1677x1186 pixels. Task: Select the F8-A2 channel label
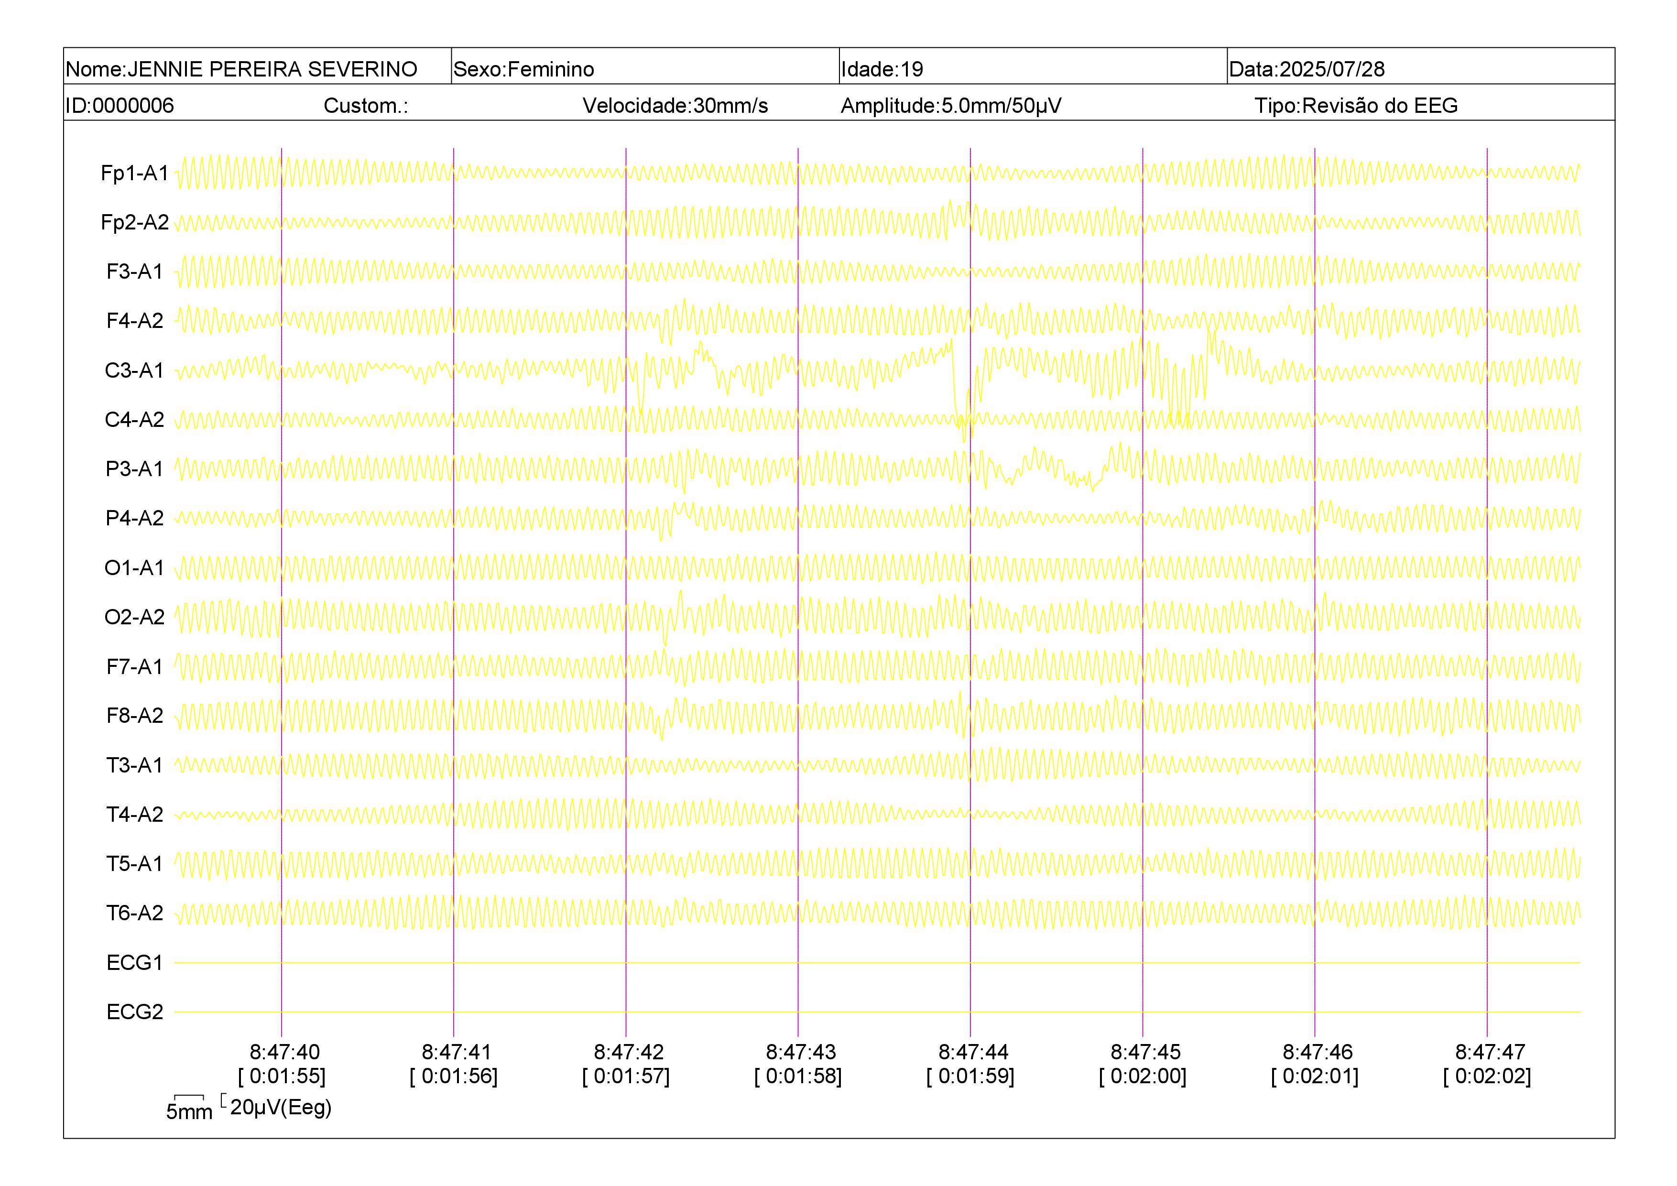(135, 716)
